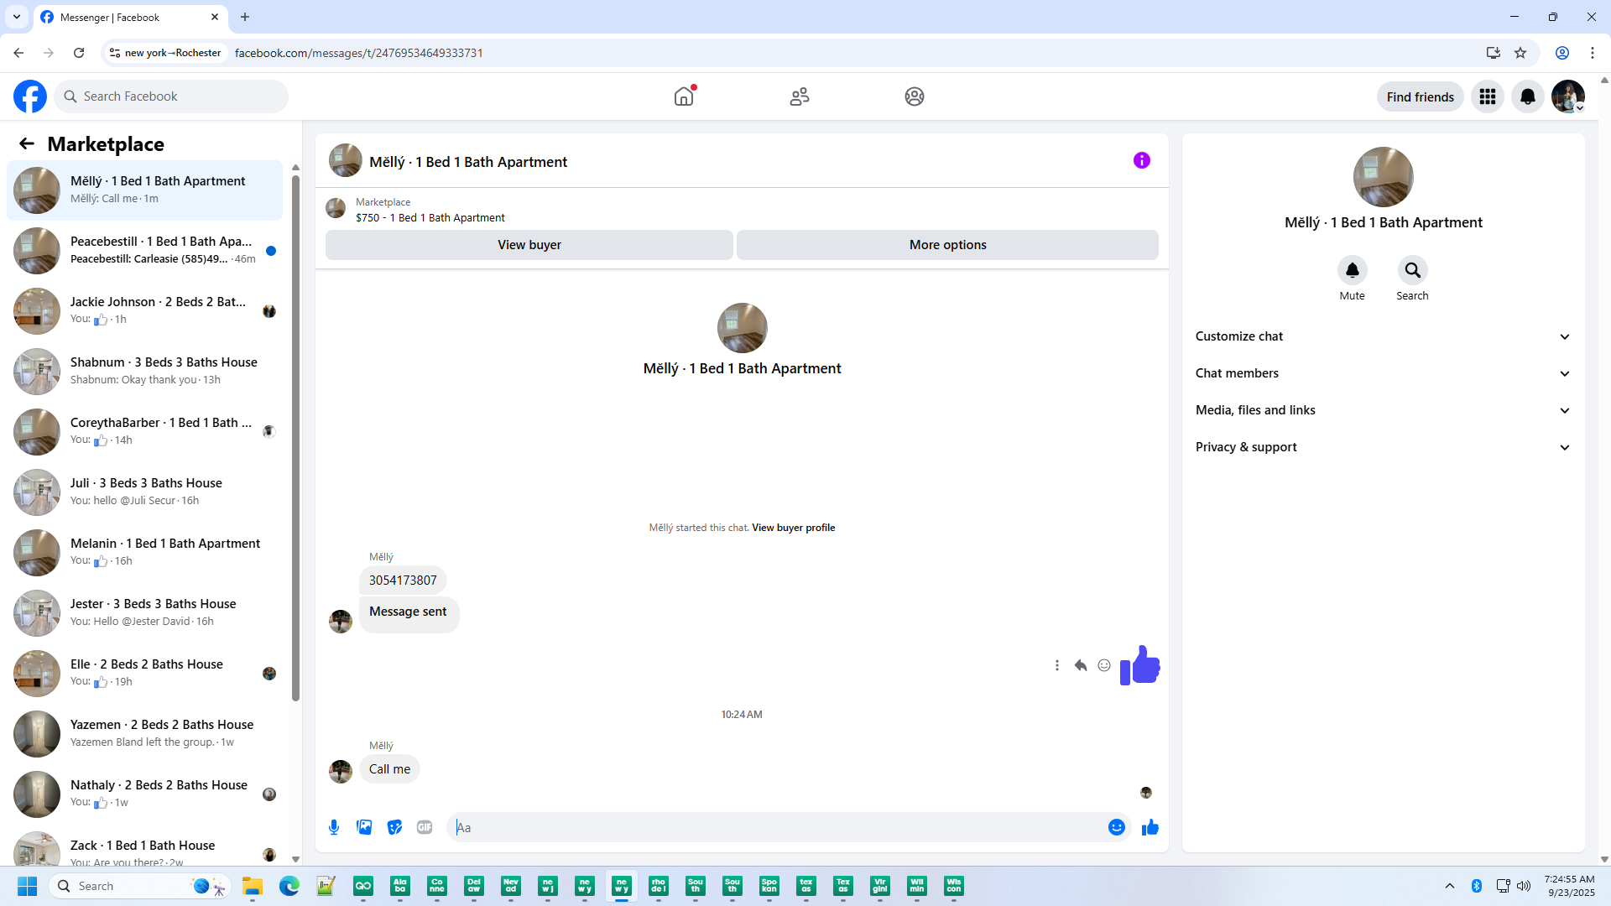
Task: Open the emoji picker in the message box
Action: pos(1116,827)
